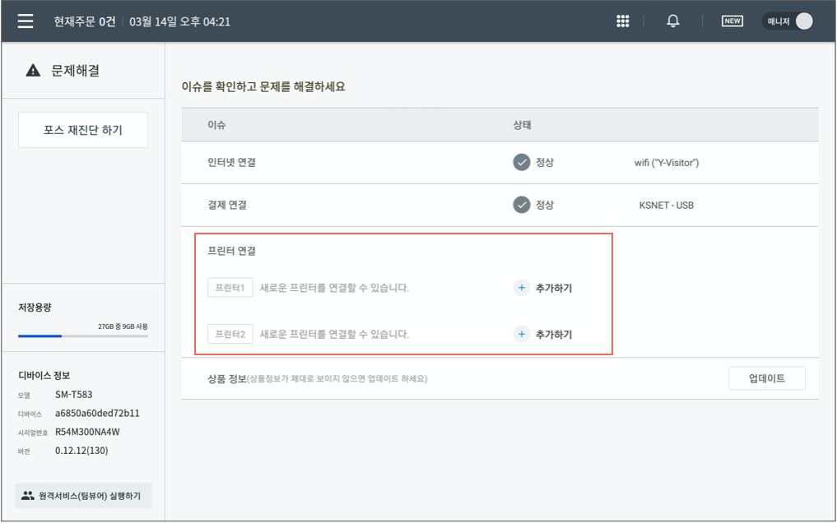837x523 pixels.
Task: Click 현재주문 0건 in header
Action: pyautogui.click(x=84, y=21)
